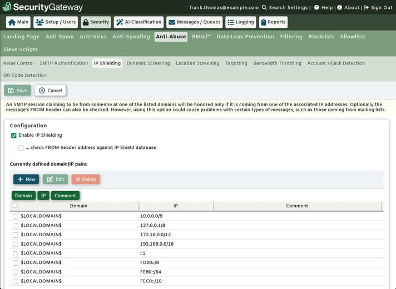Select the row checkbox for ::1
This screenshot has width=396, height=289.
click(16, 253)
